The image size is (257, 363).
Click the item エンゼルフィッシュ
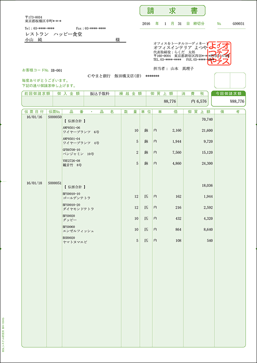[x=78, y=231]
